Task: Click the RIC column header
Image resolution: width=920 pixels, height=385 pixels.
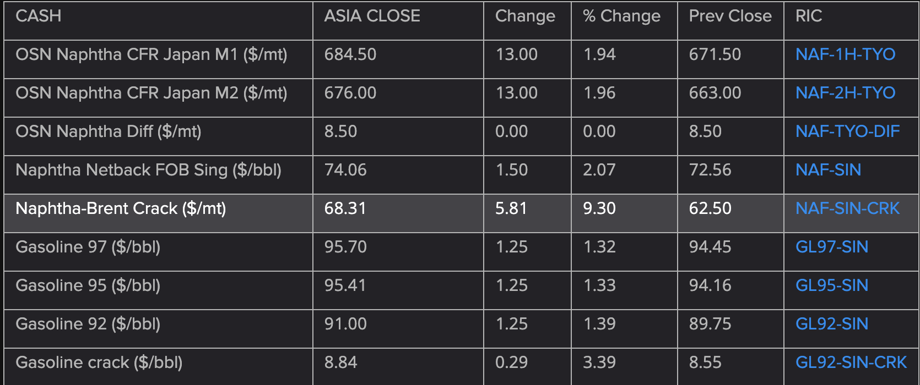Action: (x=809, y=16)
